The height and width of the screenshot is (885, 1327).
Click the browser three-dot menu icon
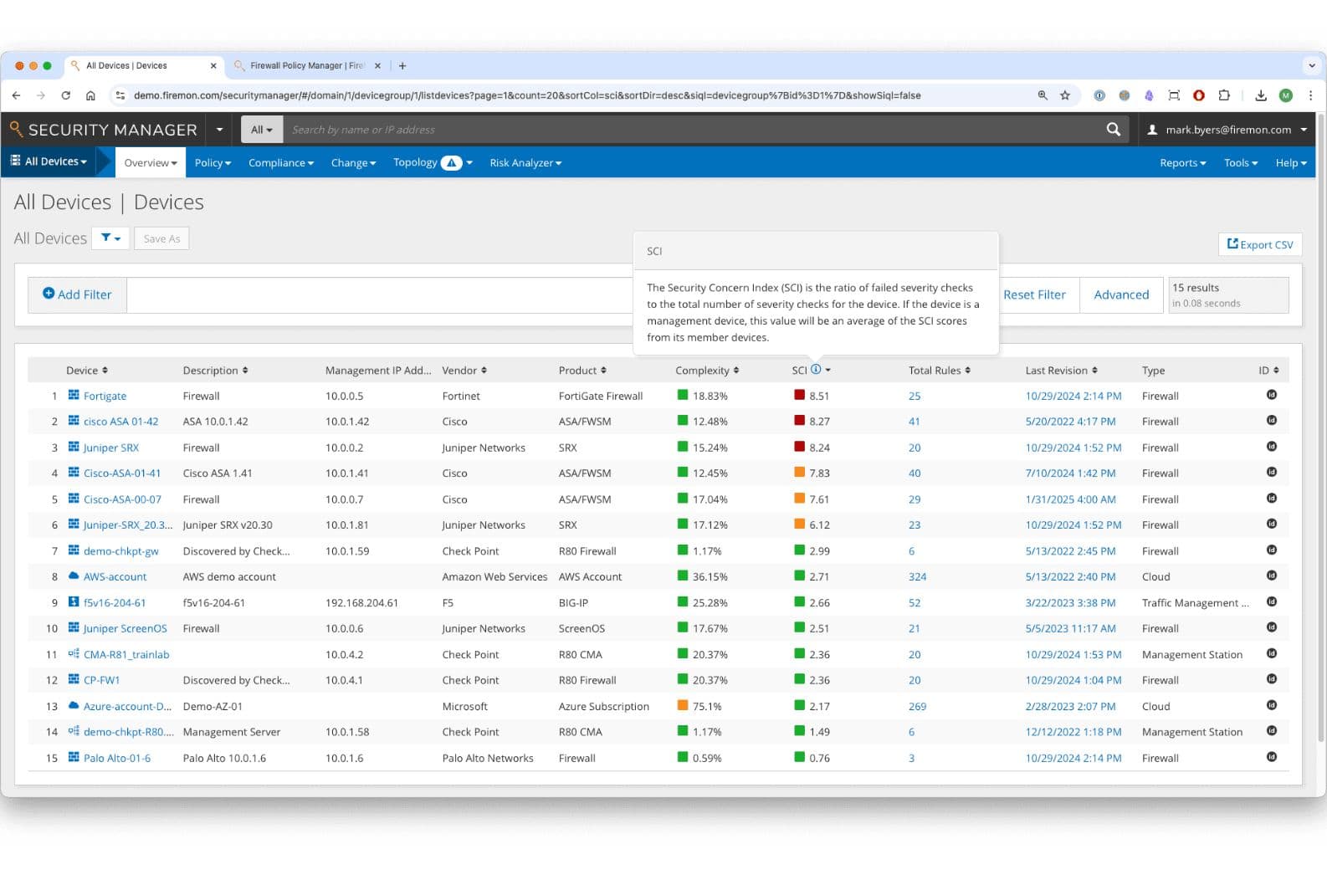tap(1310, 95)
